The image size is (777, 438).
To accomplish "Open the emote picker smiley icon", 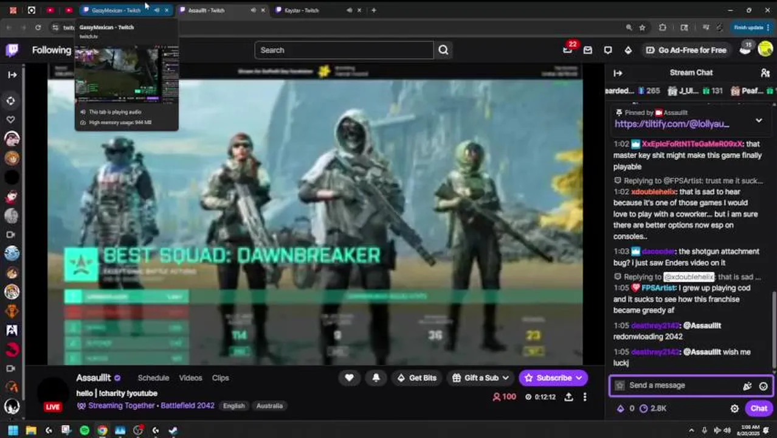I will [x=763, y=386].
